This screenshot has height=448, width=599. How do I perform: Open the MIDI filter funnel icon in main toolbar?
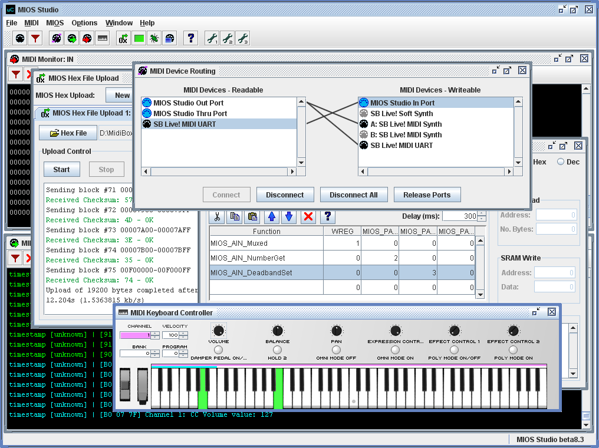(x=35, y=38)
